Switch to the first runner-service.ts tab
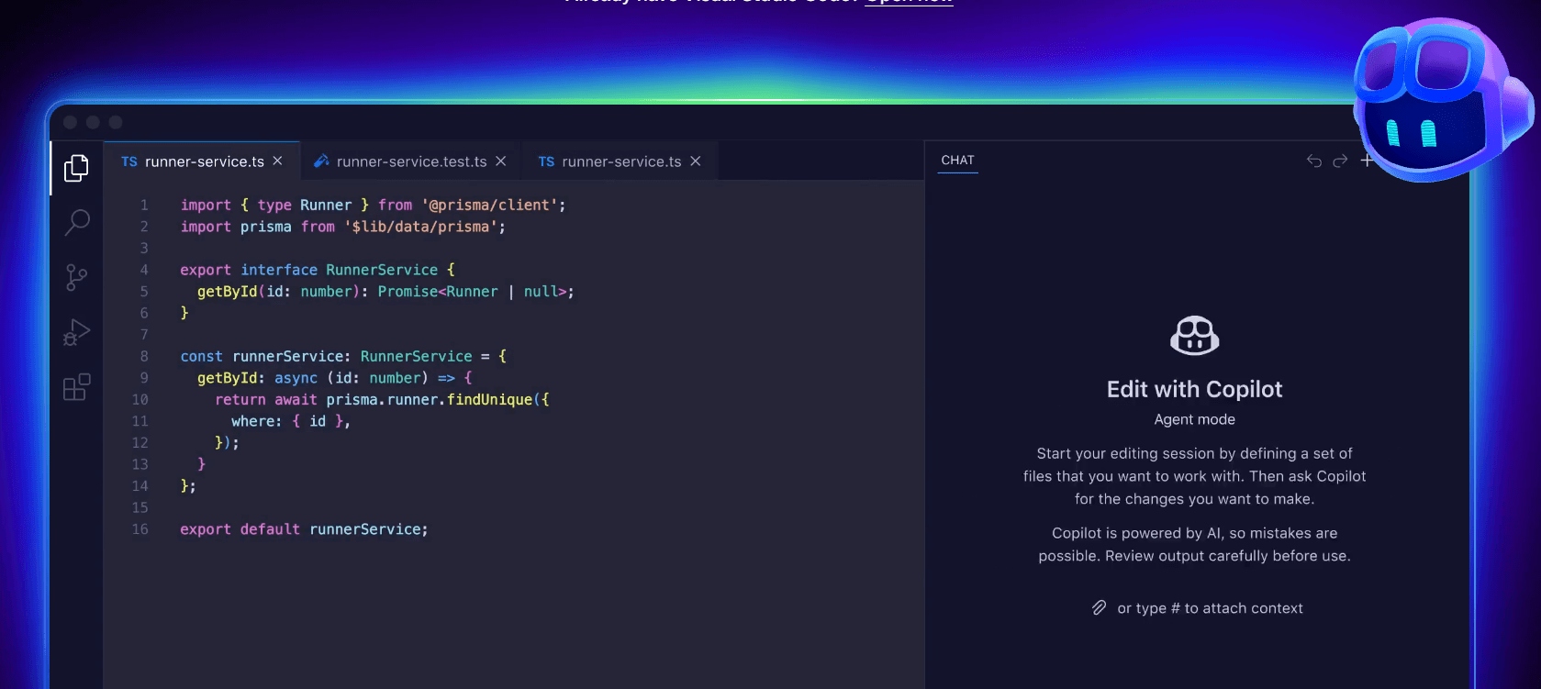This screenshot has height=689, width=1541. [203, 161]
